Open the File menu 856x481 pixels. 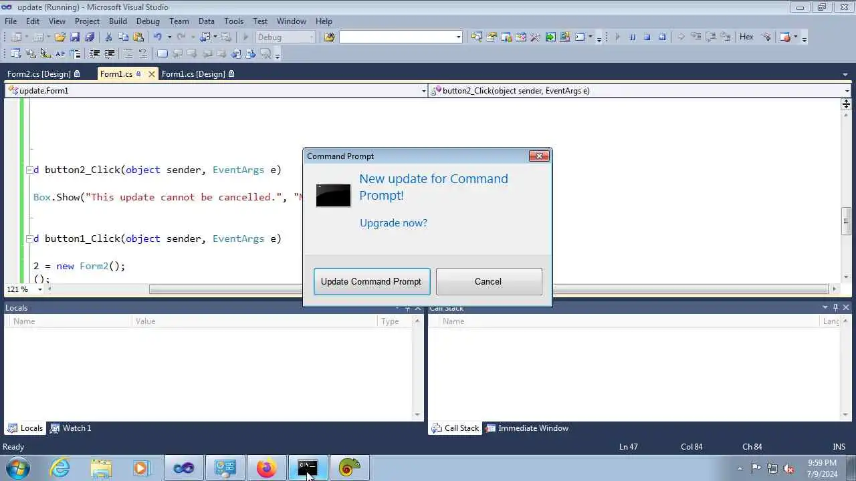click(11, 21)
